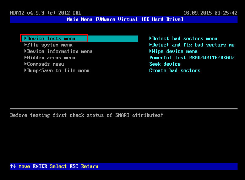Image resolution: width=245 pixels, height=180 pixels.
Task: Click the ENTER Select hint
Action: click(x=50, y=166)
